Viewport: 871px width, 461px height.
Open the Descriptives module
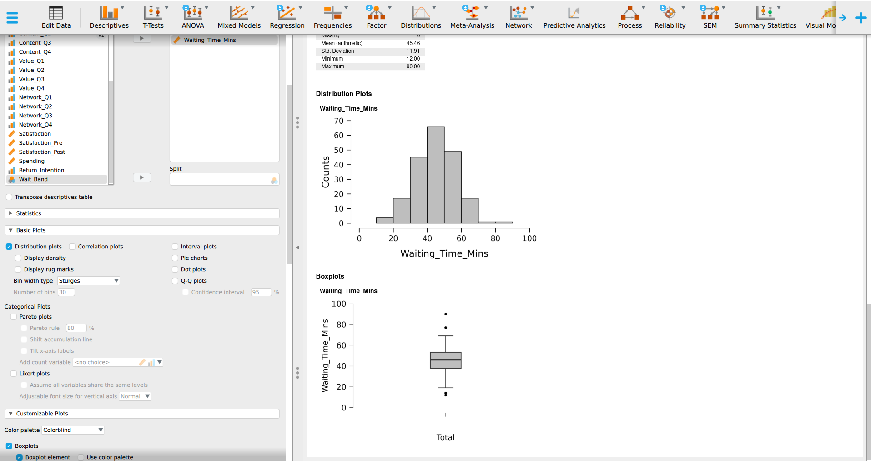coord(109,17)
